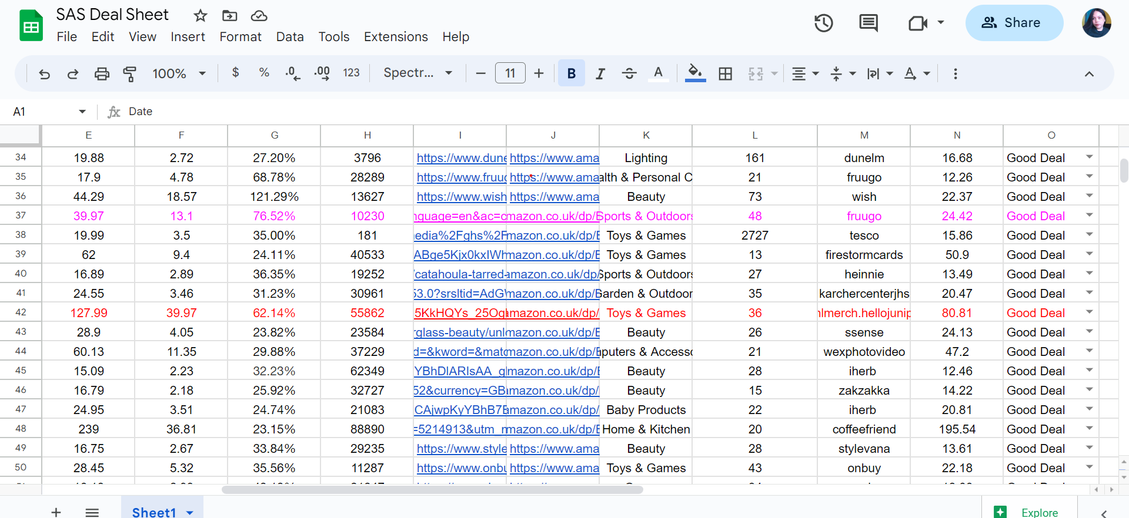Collapse the toolbar with the up chevron
This screenshot has width=1129, height=518.
click(x=1089, y=73)
